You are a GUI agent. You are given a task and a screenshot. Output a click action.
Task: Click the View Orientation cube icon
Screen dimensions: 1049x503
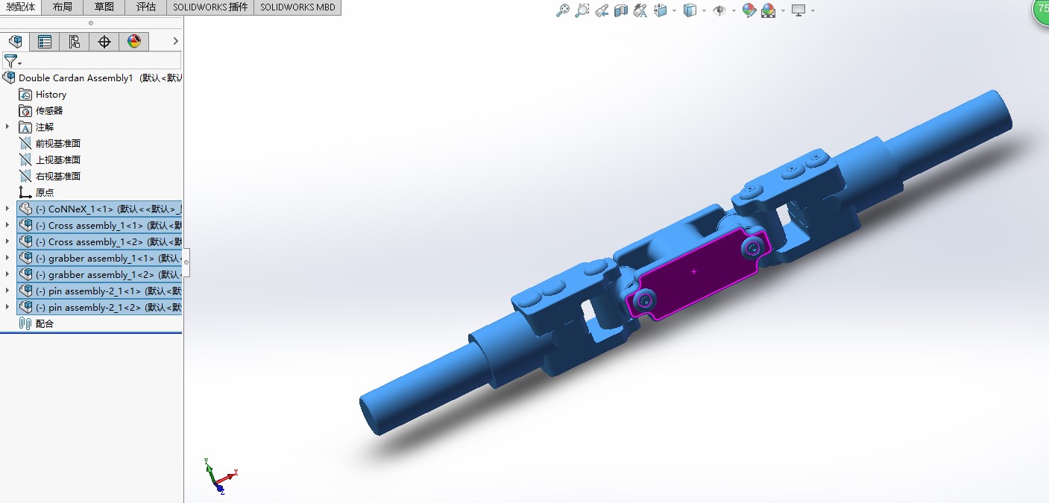tap(661, 10)
